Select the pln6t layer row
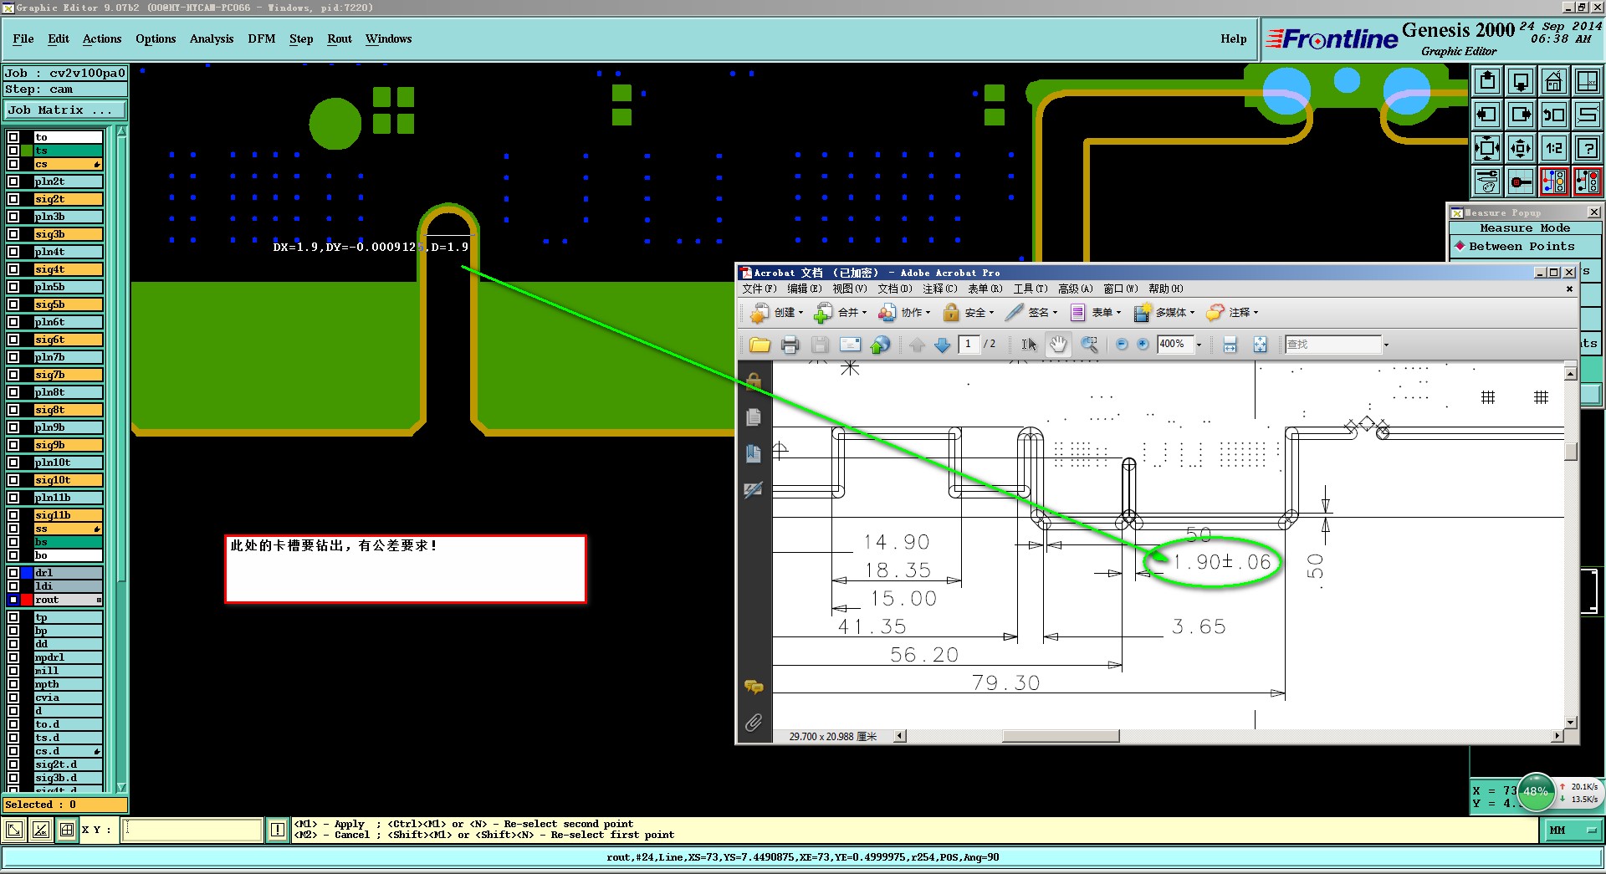The width and height of the screenshot is (1606, 874). pyautogui.click(x=68, y=322)
